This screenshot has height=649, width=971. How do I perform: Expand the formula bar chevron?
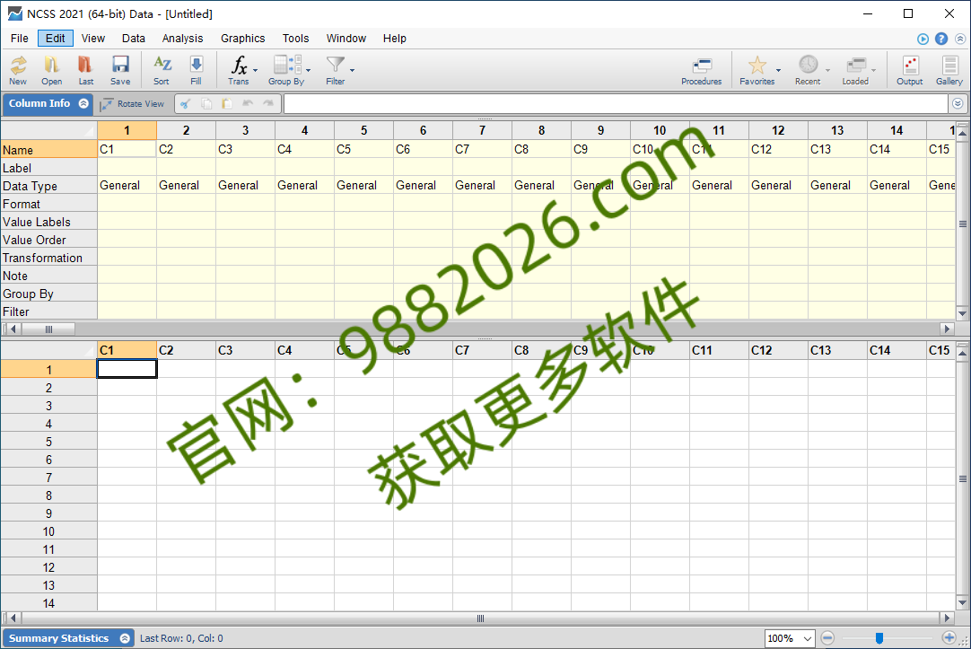[x=958, y=103]
